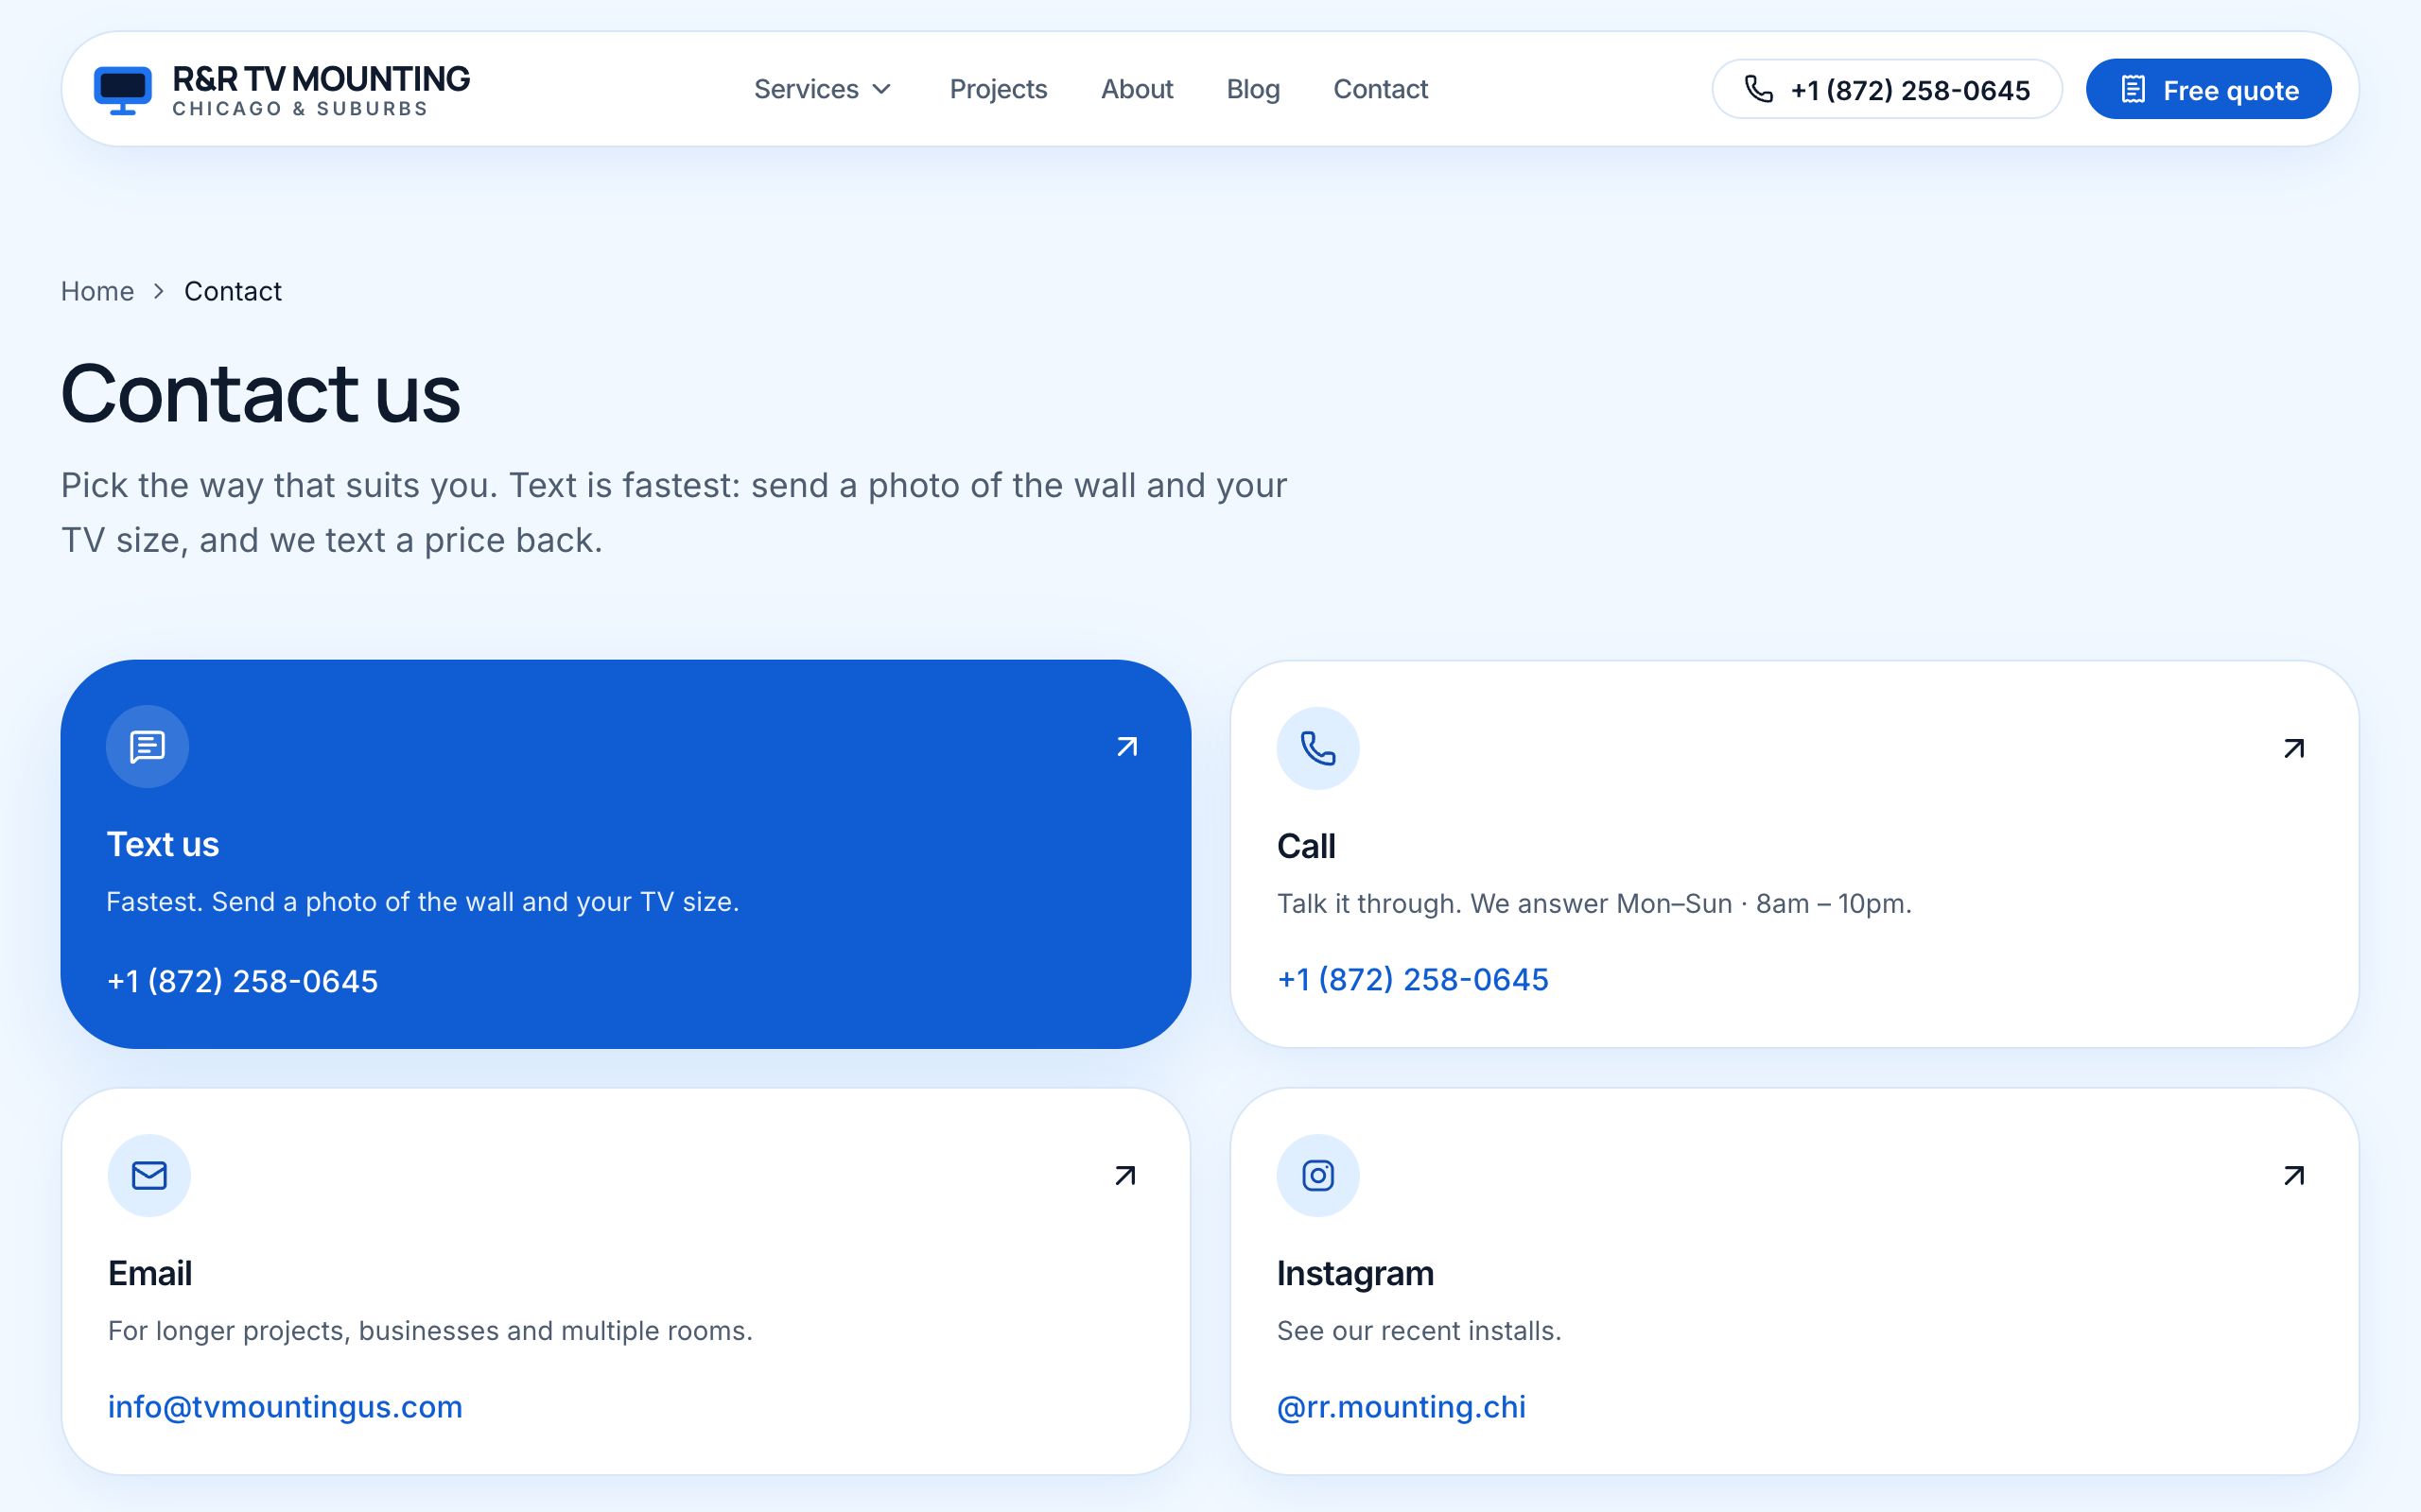
Task: Click the breadcrumb chevron separator
Action: pos(159,291)
